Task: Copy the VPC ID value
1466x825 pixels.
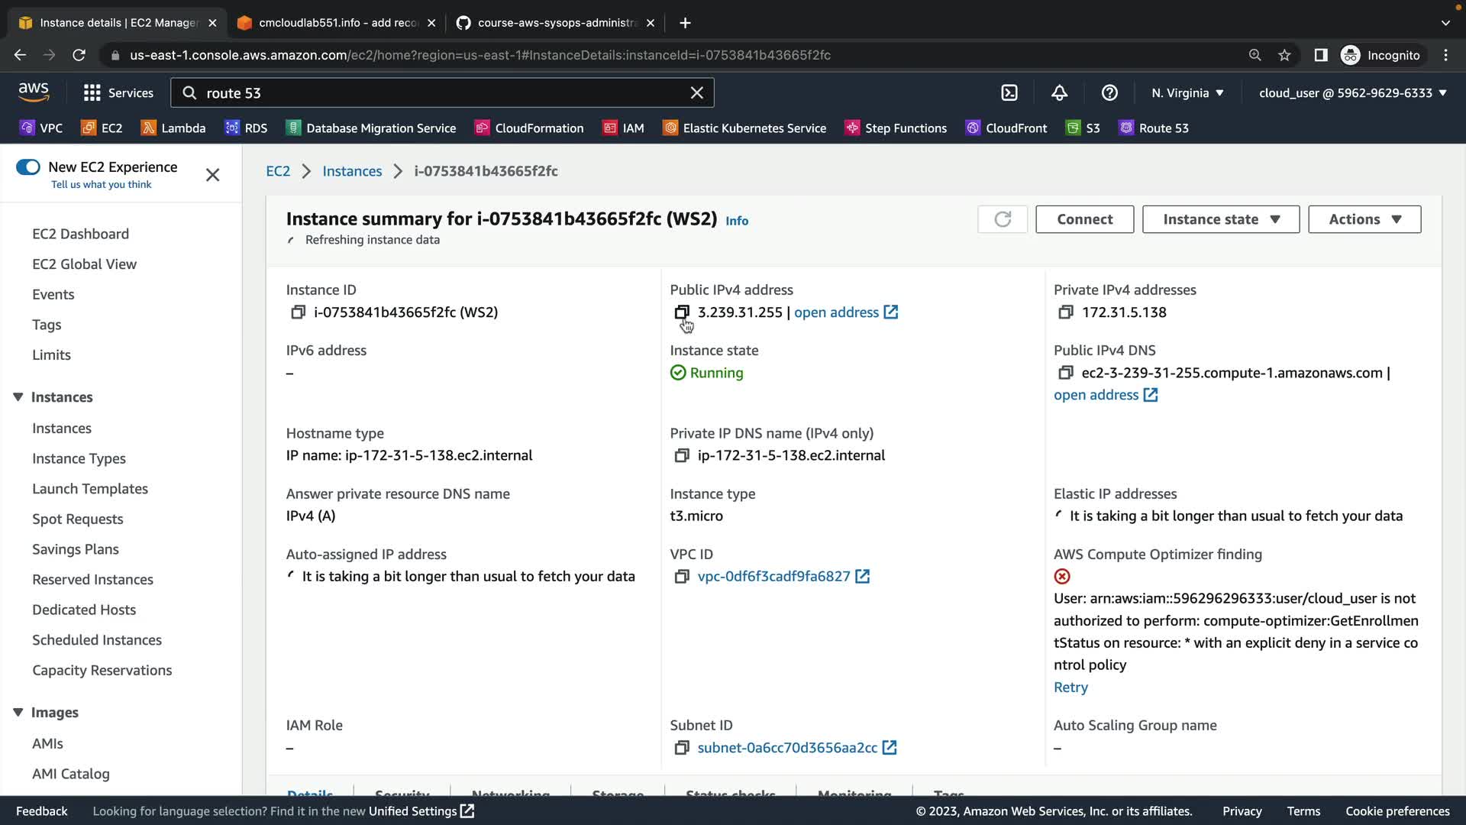Action: (681, 577)
